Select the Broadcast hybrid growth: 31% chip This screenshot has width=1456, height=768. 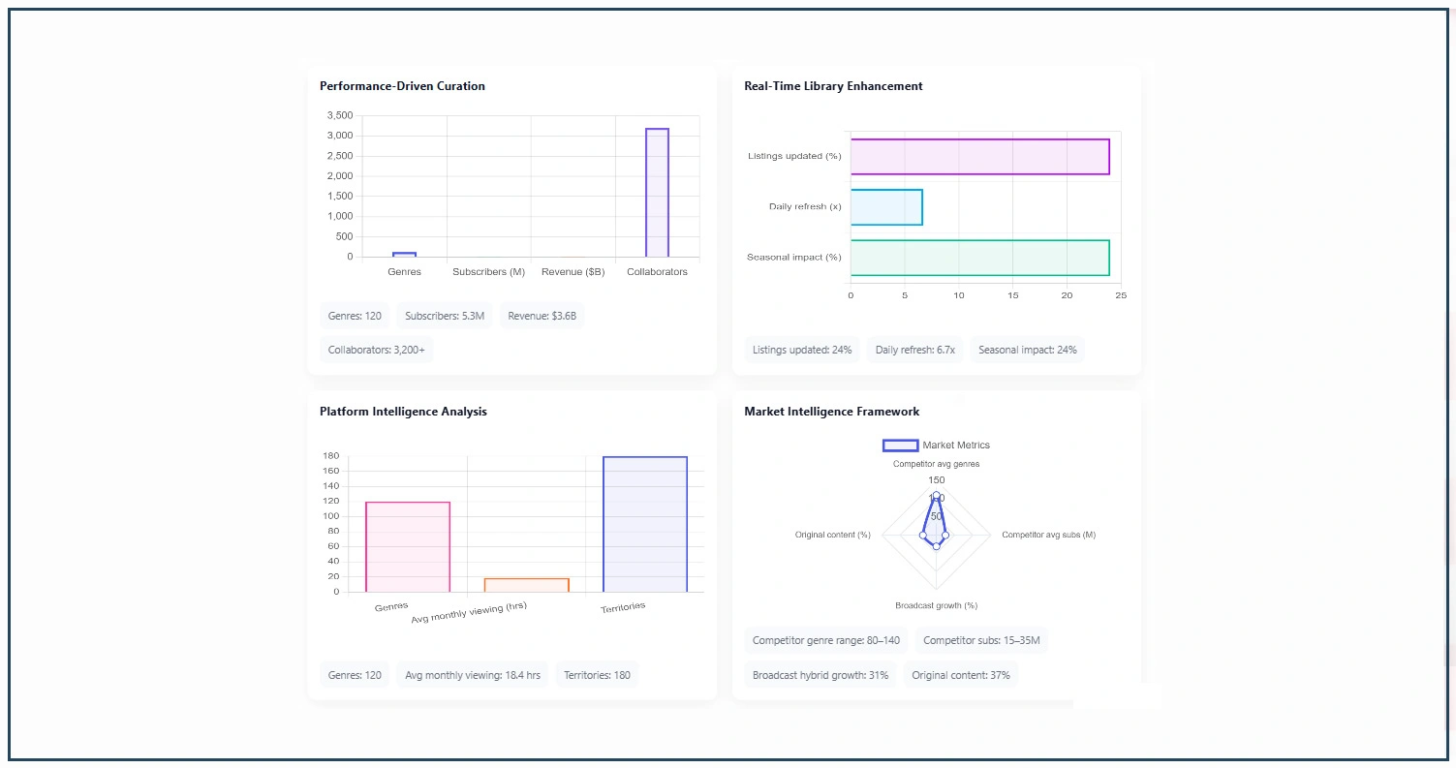coord(820,675)
